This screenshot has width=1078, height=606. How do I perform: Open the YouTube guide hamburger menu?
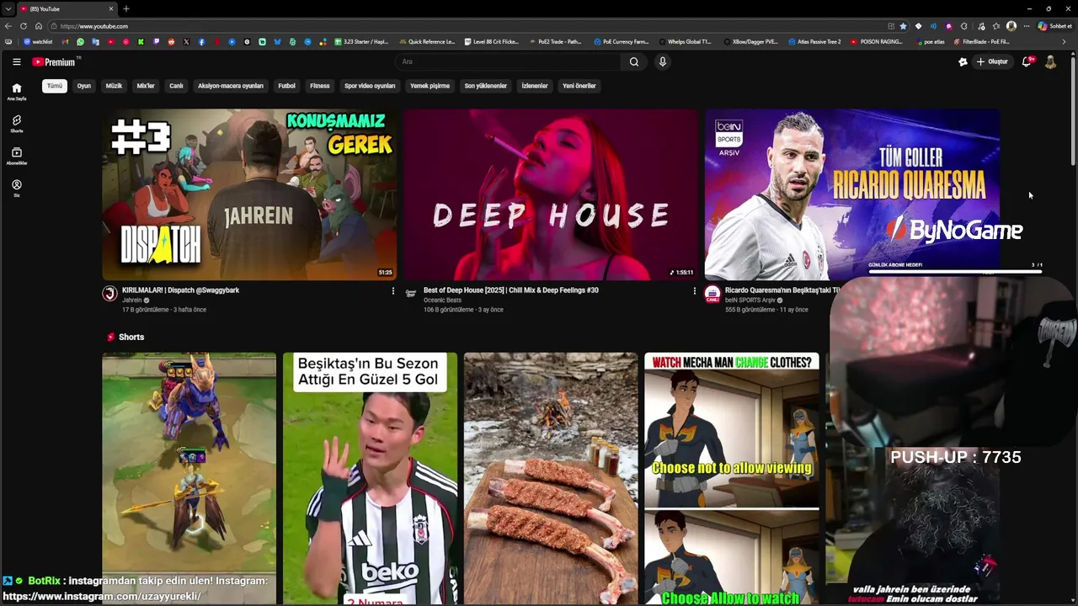pos(16,61)
